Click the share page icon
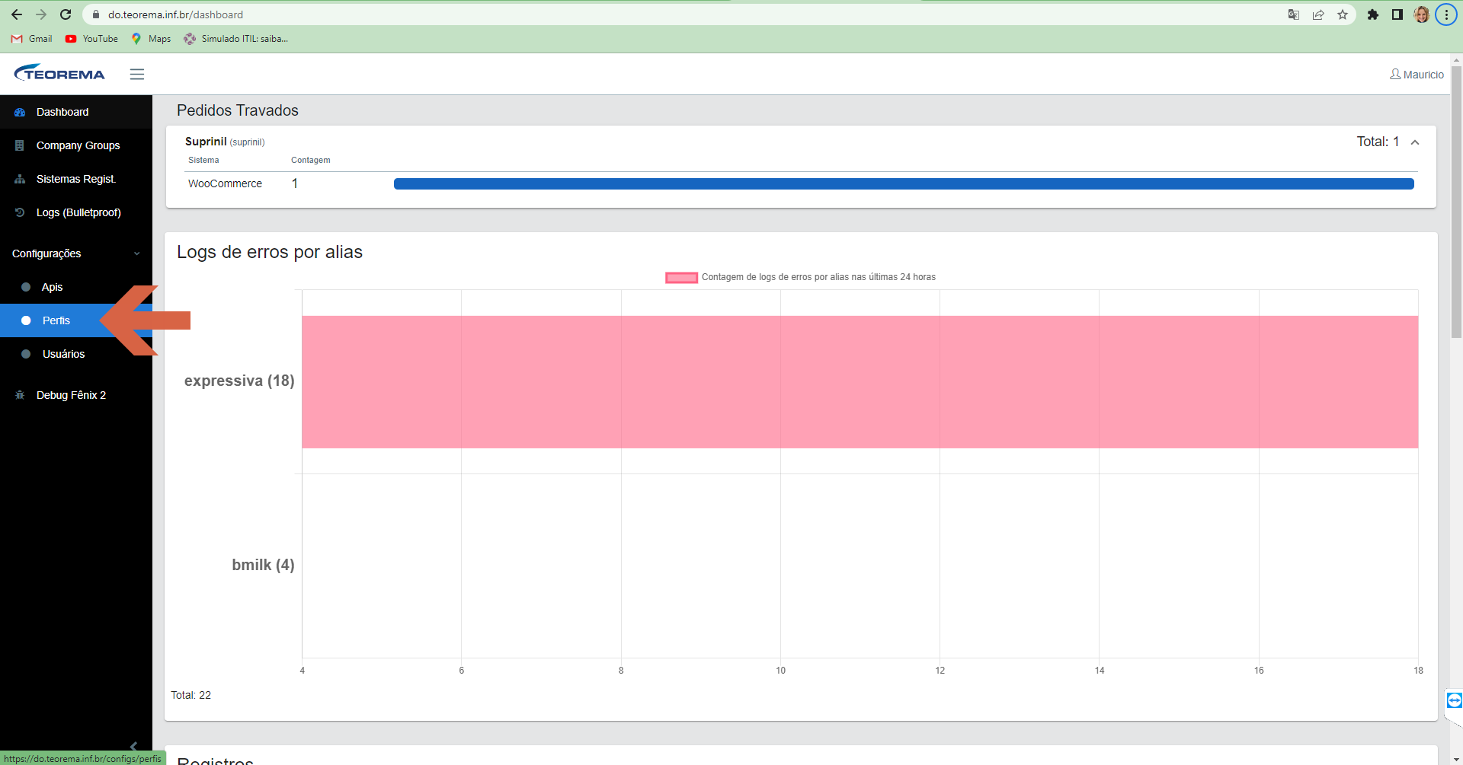 pyautogui.click(x=1318, y=14)
